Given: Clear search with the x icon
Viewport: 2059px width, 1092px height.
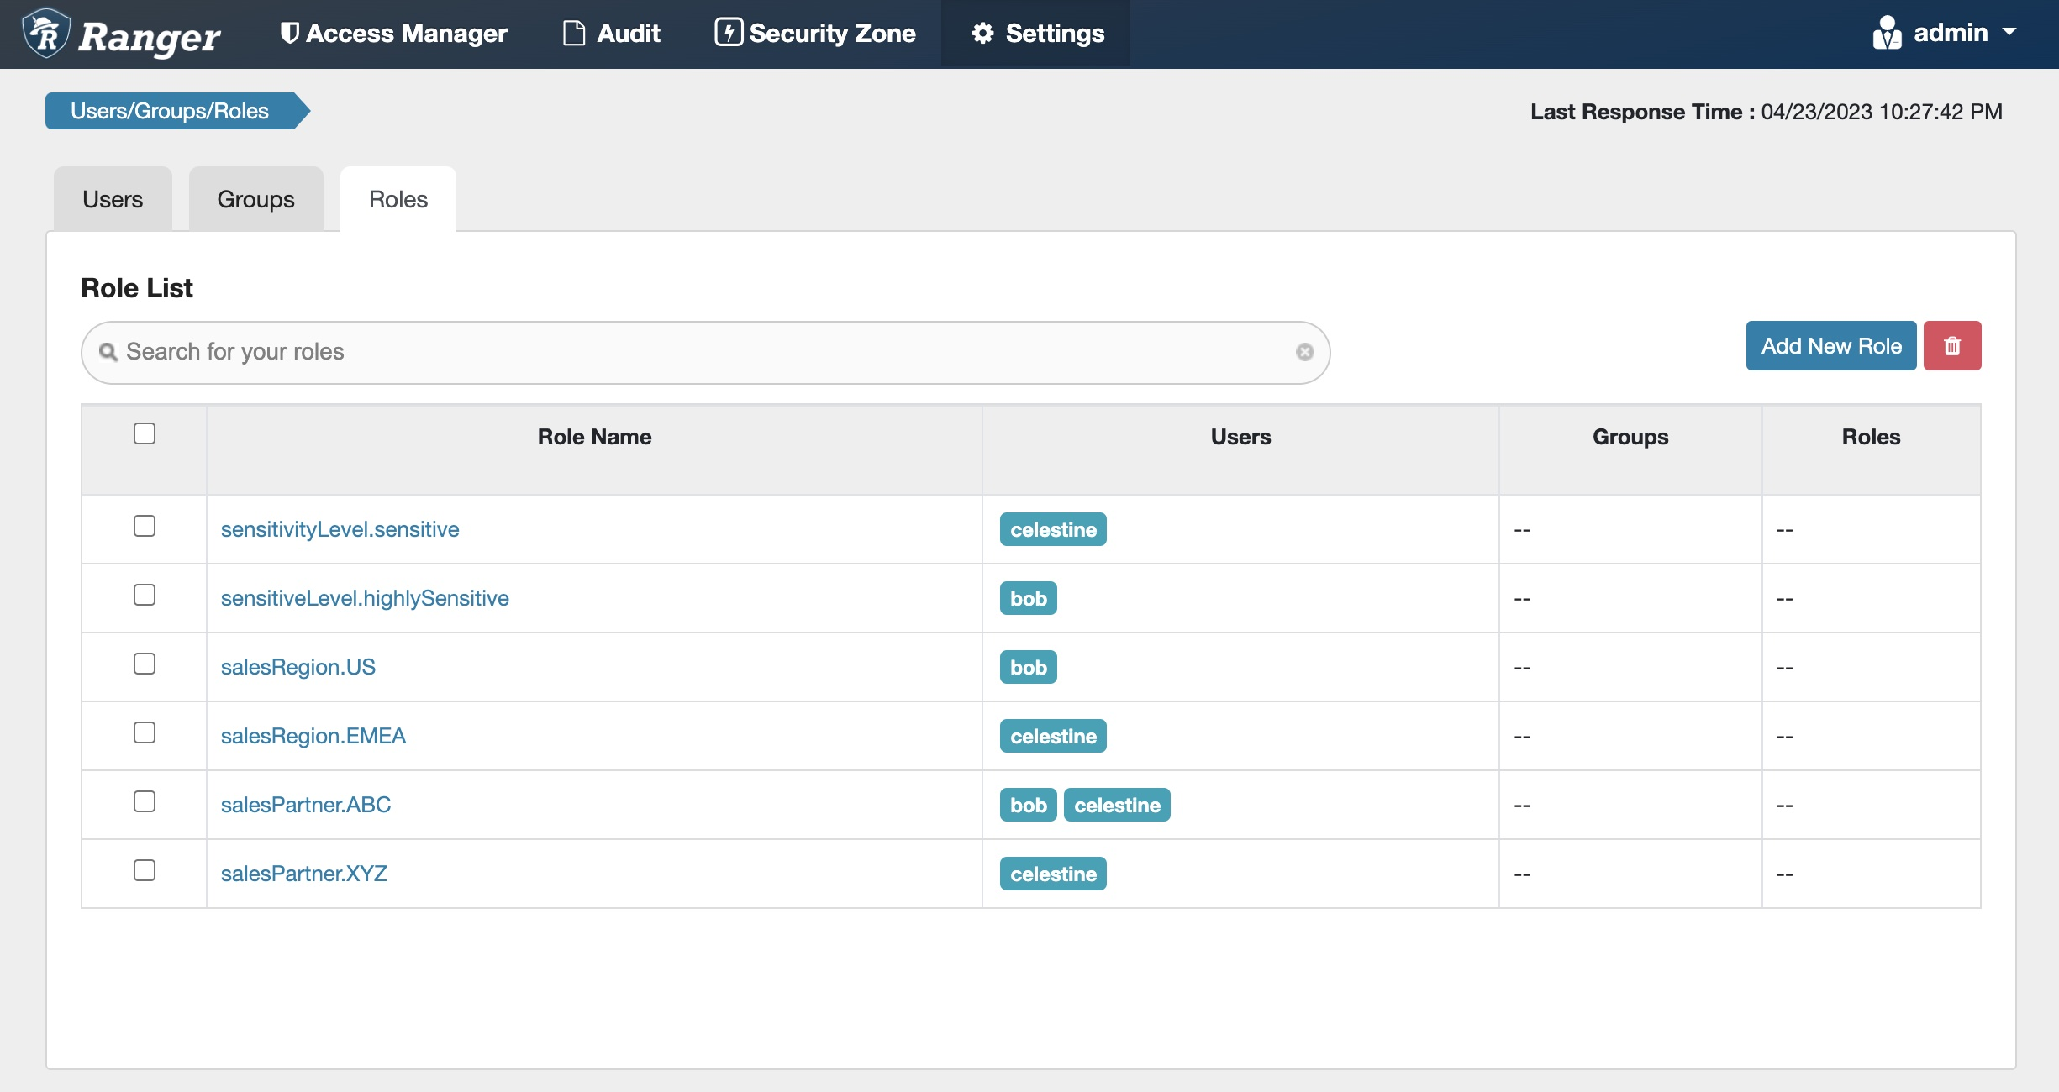Looking at the screenshot, I should [x=1304, y=352].
